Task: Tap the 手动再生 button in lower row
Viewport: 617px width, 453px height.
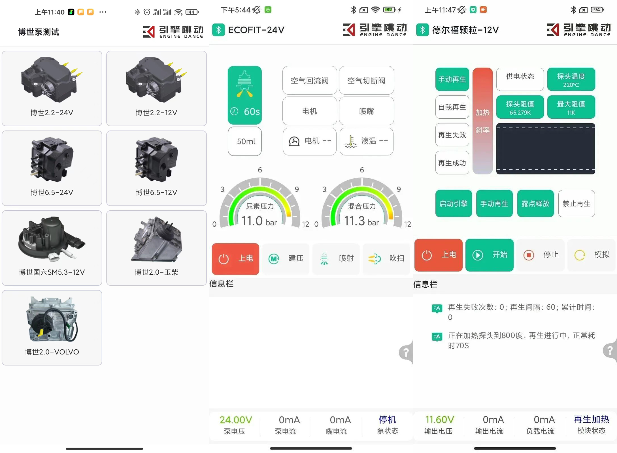Action: point(494,204)
